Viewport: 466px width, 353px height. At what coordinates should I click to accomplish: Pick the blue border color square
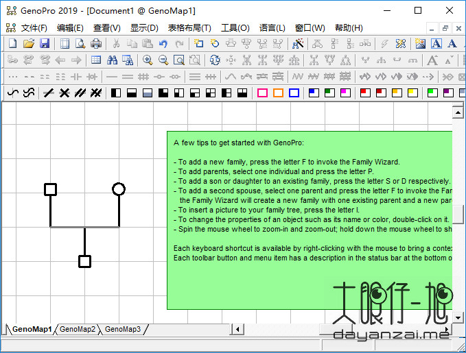click(294, 93)
